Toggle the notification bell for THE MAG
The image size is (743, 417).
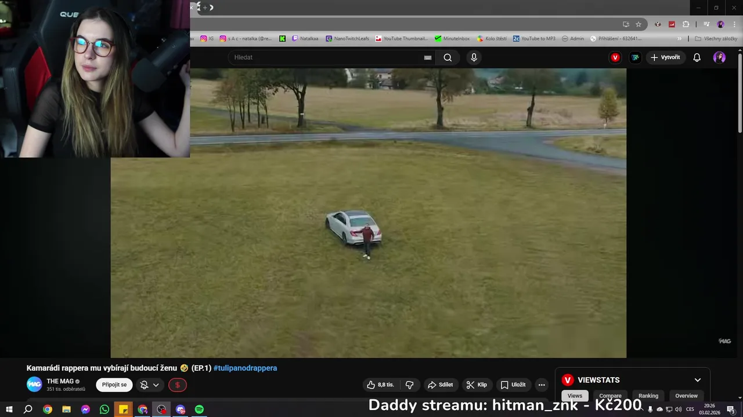pos(149,385)
